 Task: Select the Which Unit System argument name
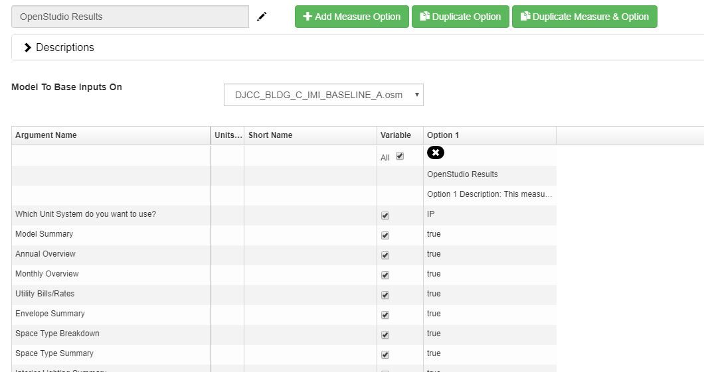(x=86, y=214)
